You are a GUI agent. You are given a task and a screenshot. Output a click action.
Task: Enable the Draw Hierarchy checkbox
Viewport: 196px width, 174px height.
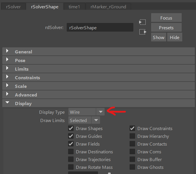(132, 136)
